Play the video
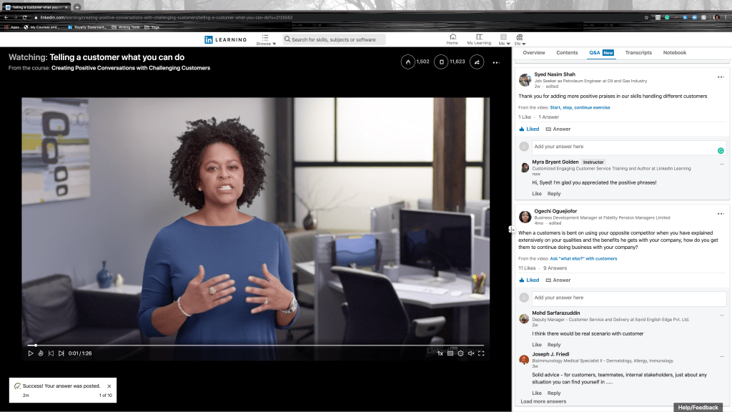This screenshot has height=412, width=732. [31, 353]
